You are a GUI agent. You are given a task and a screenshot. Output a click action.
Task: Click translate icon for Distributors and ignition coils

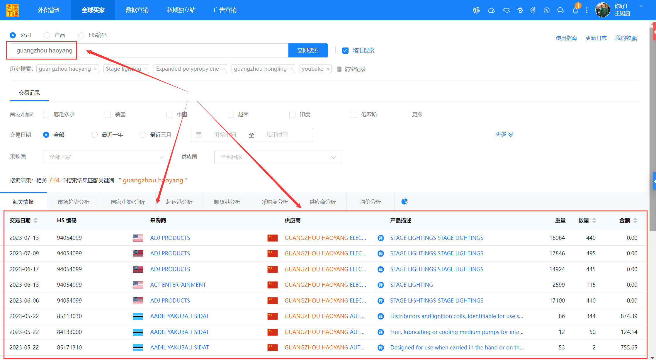click(380, 316)
